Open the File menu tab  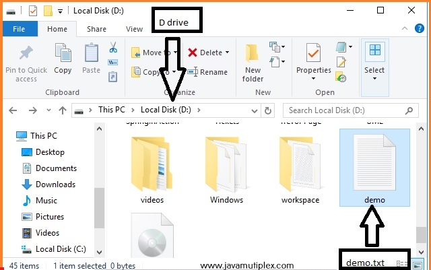(19, 29)
